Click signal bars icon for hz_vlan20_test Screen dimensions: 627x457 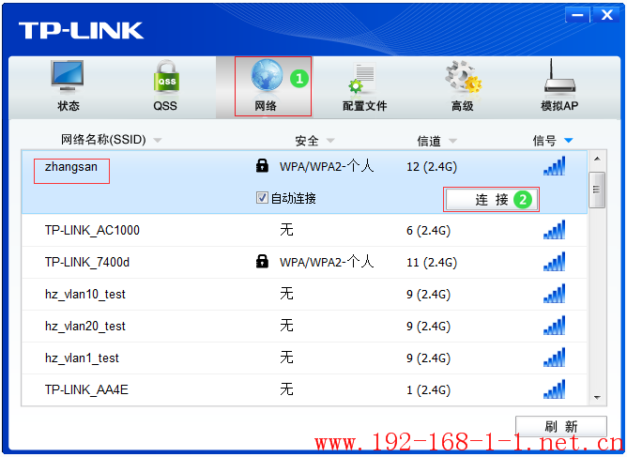coord(554,326)
